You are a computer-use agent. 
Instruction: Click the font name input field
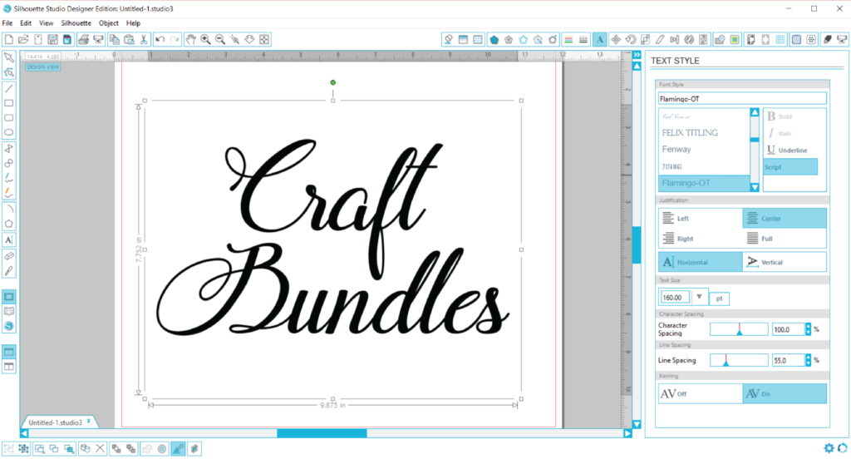[742, 99]
